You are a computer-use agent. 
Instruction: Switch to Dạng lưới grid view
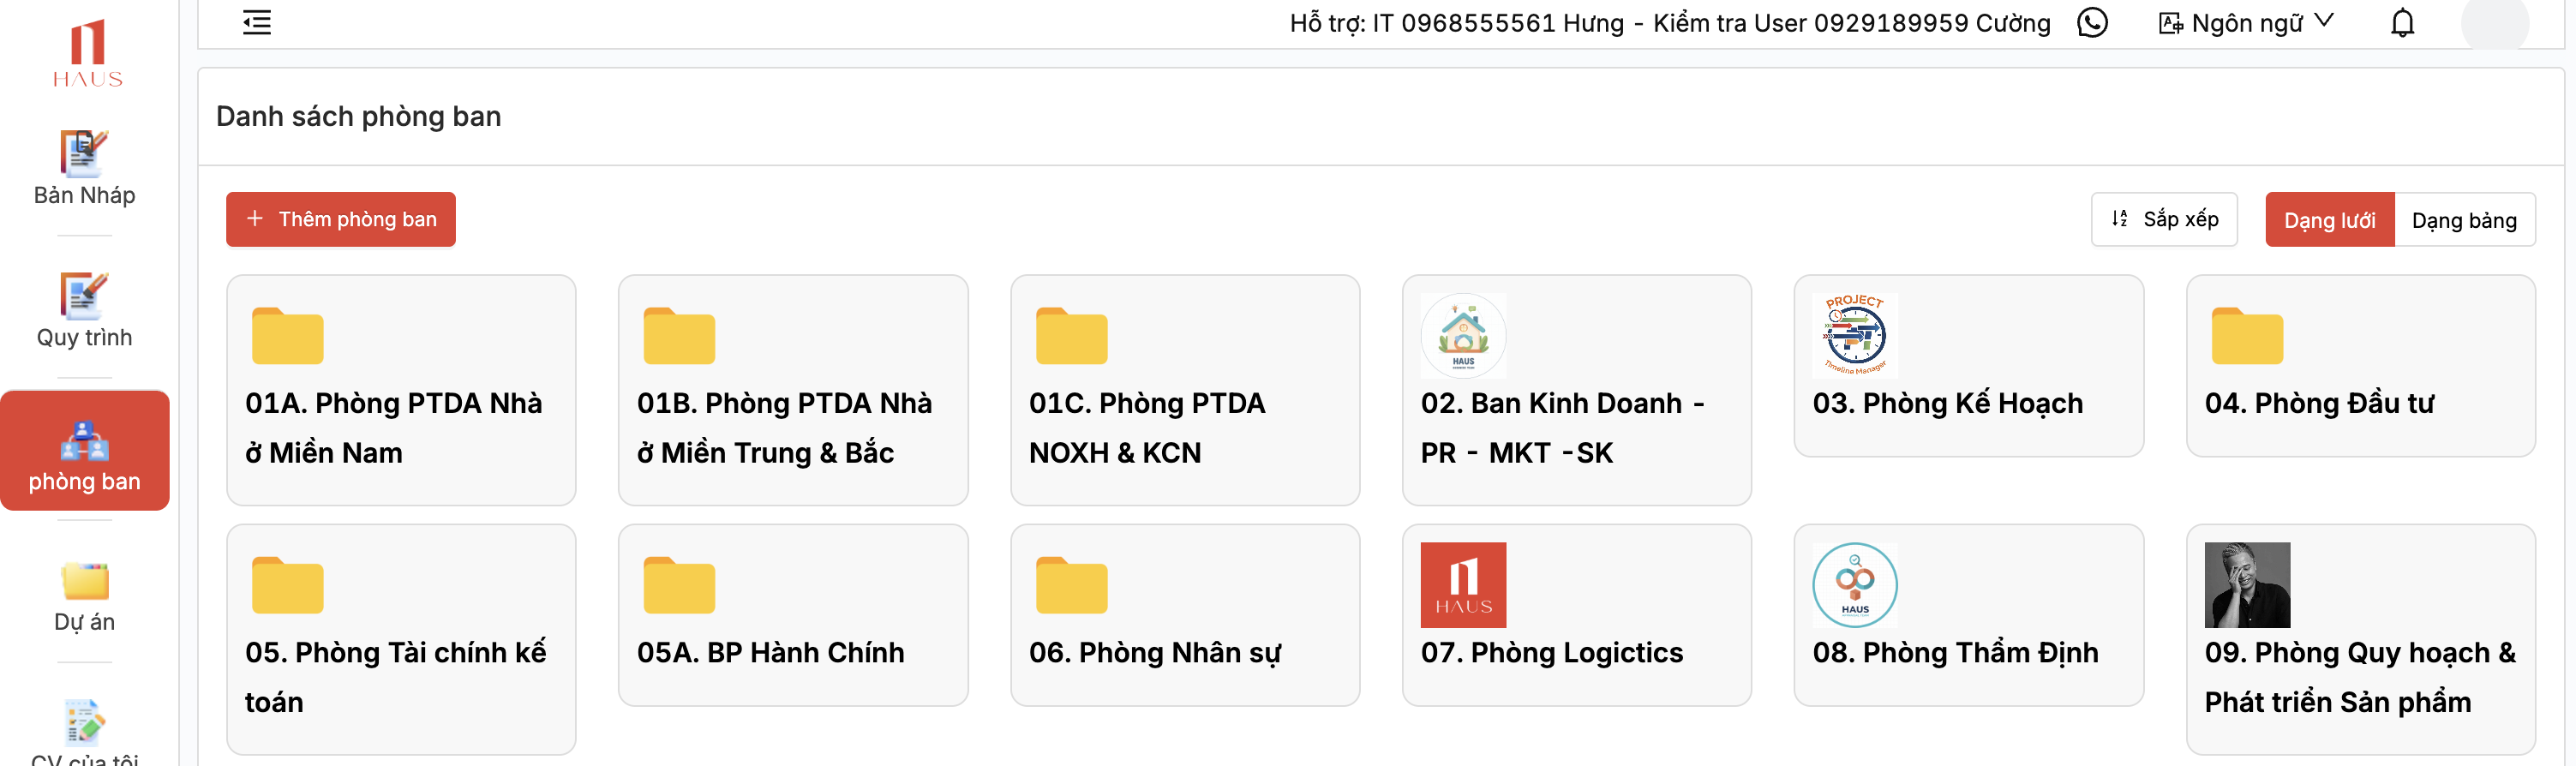point(2329,220)
